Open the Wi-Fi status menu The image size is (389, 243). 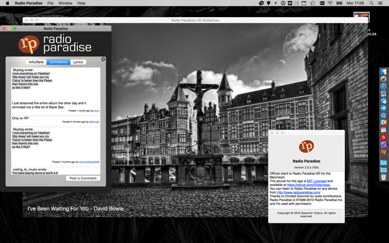330,3
